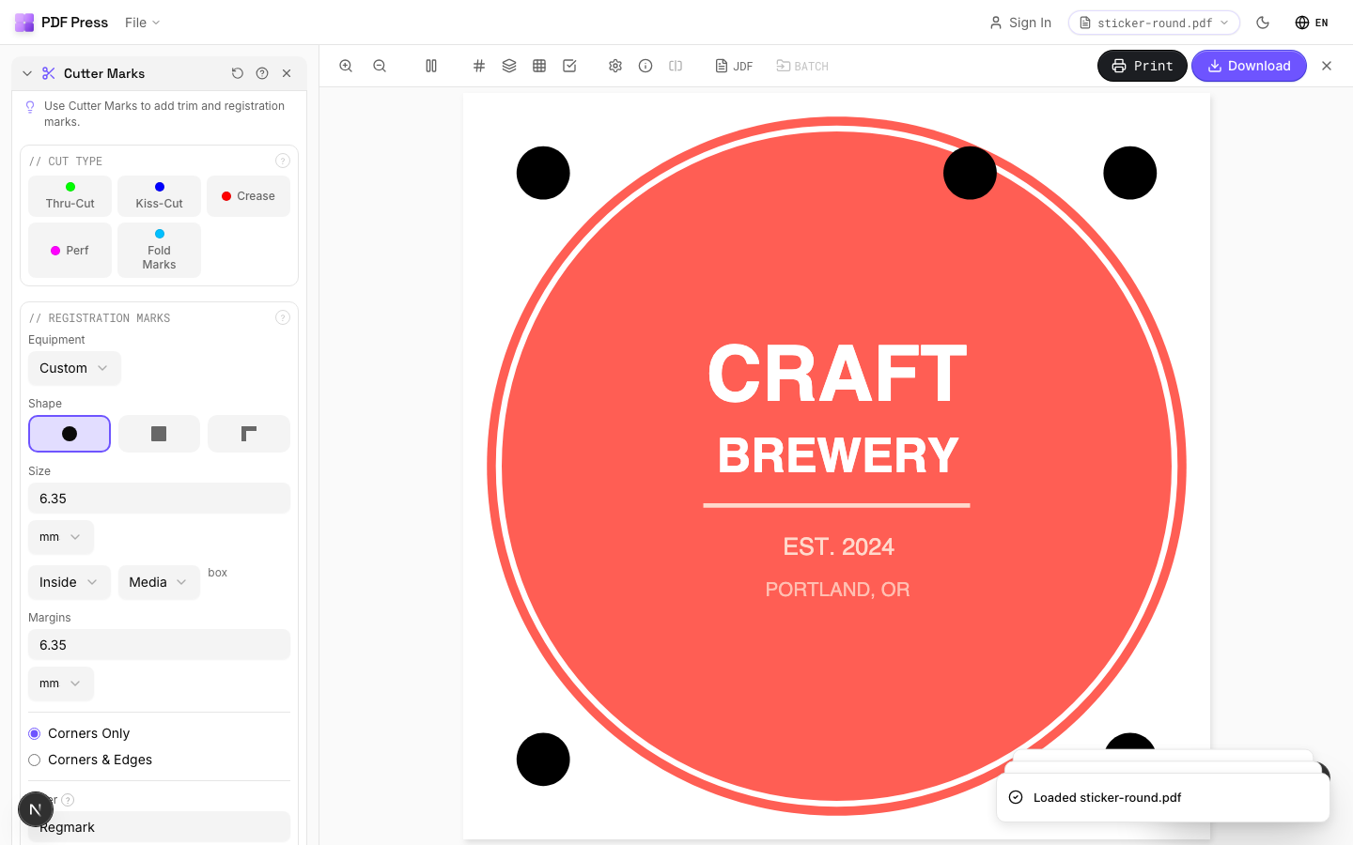This screenshot has width=1353, height=845.
Task: Open the Media box dropdown
Action: tap(159, 582)
